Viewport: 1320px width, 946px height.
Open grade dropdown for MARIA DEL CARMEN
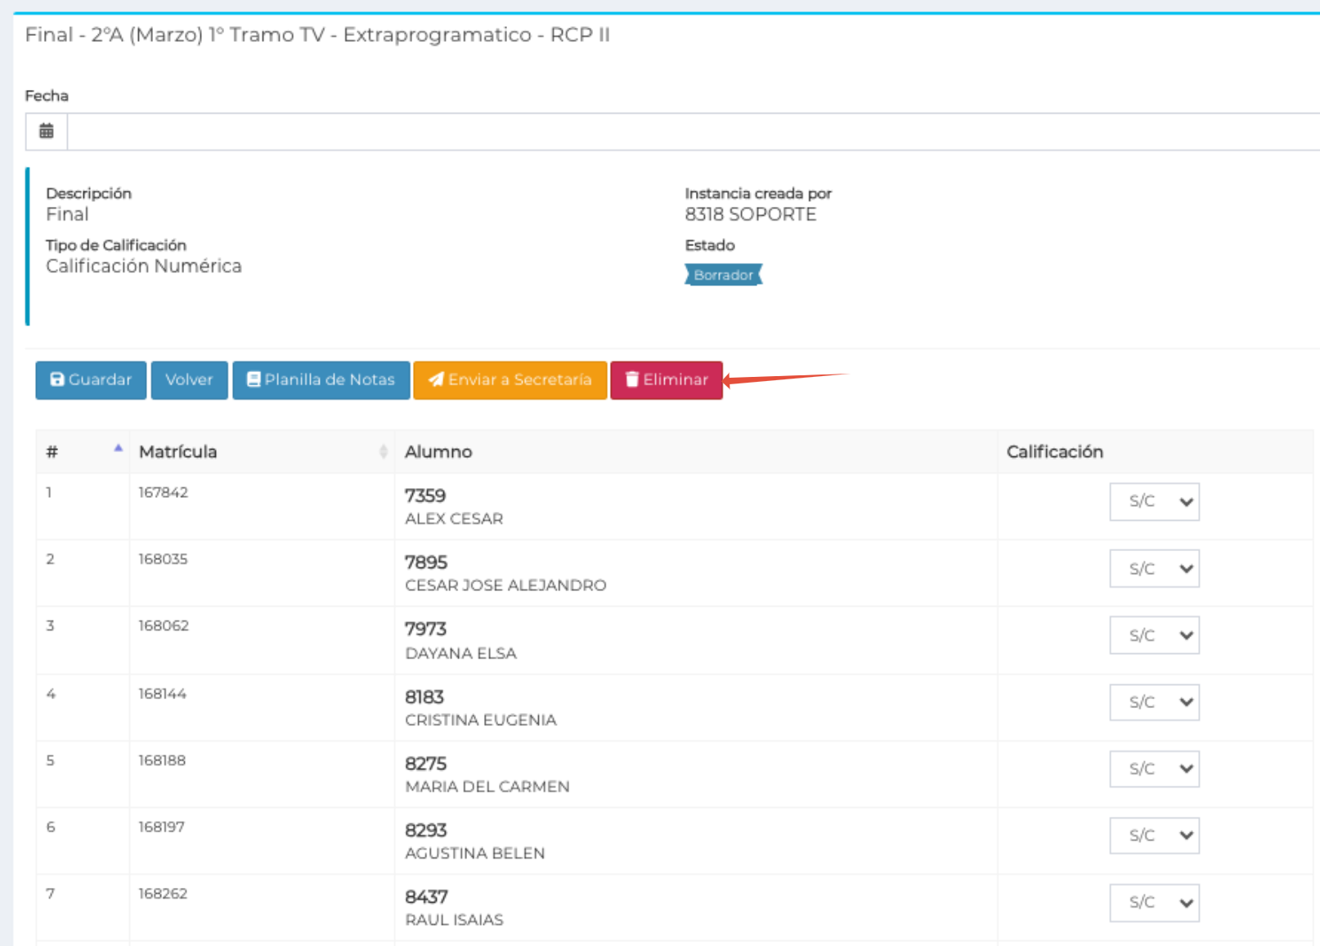click(1154, 769)
